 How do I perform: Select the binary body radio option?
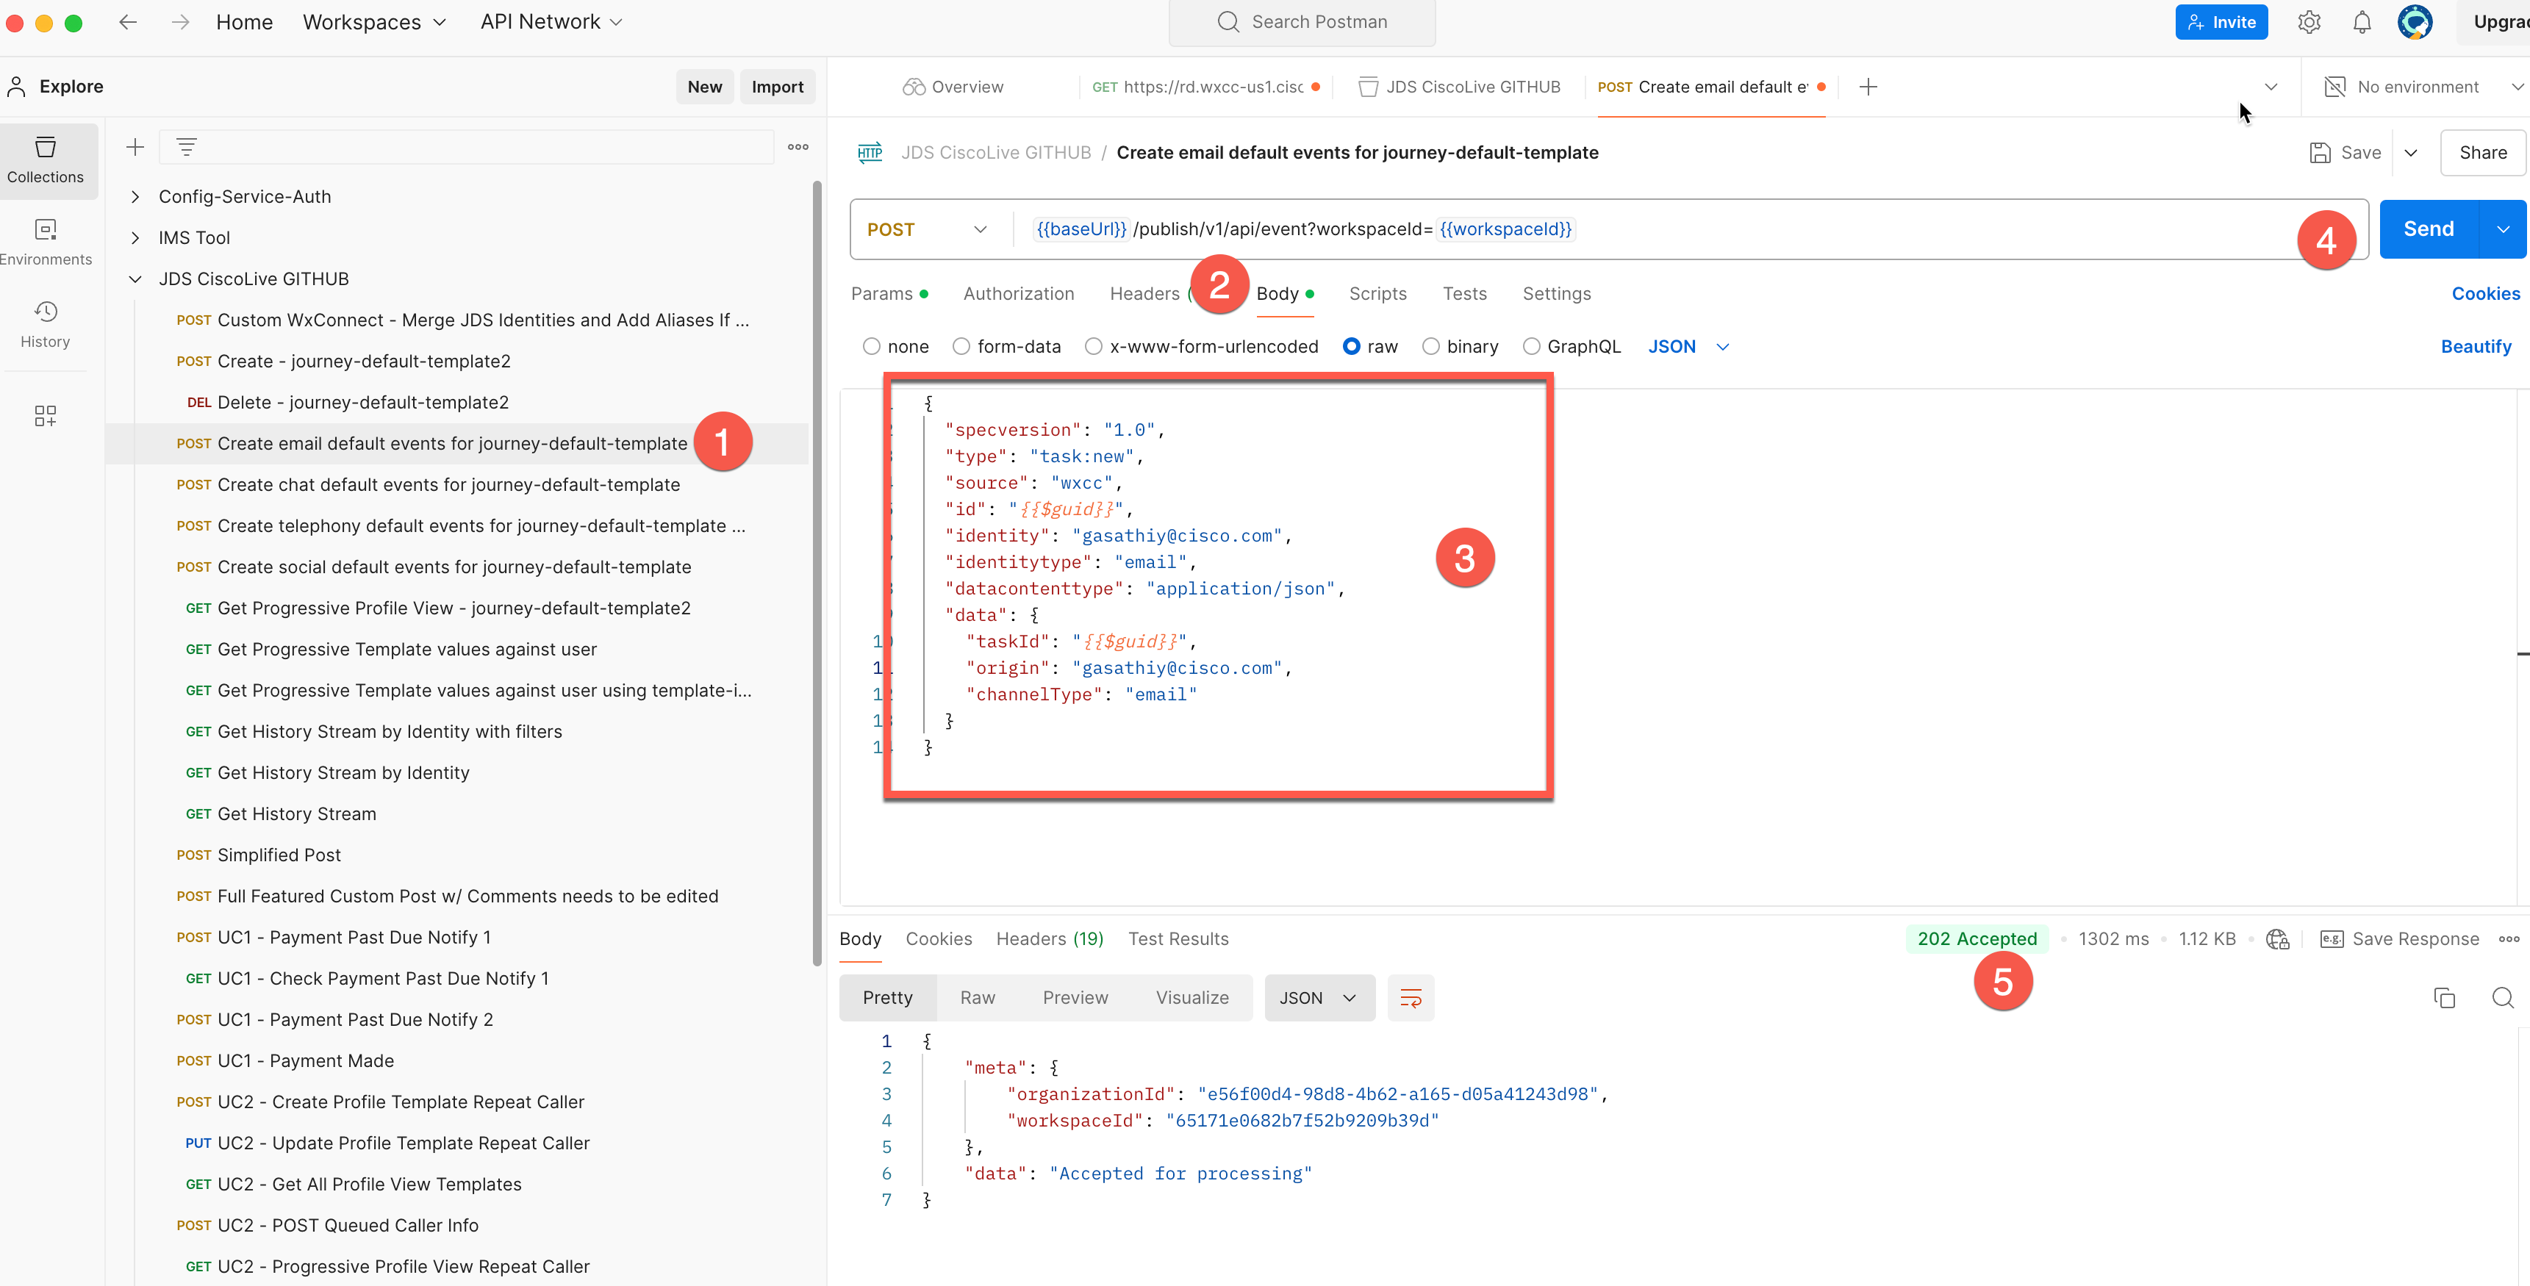pos(1431,347)
